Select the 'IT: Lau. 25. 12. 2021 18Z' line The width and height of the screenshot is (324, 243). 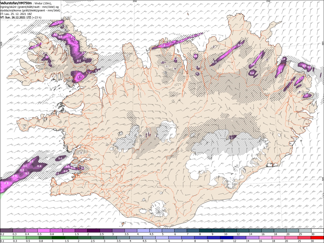(16, 14)
